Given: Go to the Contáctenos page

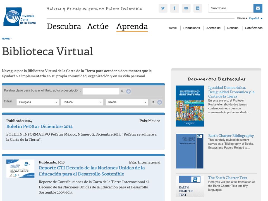Looking at the screenshot, I should pos(254,28).
